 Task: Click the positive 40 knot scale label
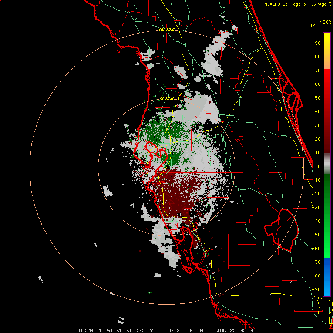318,111
